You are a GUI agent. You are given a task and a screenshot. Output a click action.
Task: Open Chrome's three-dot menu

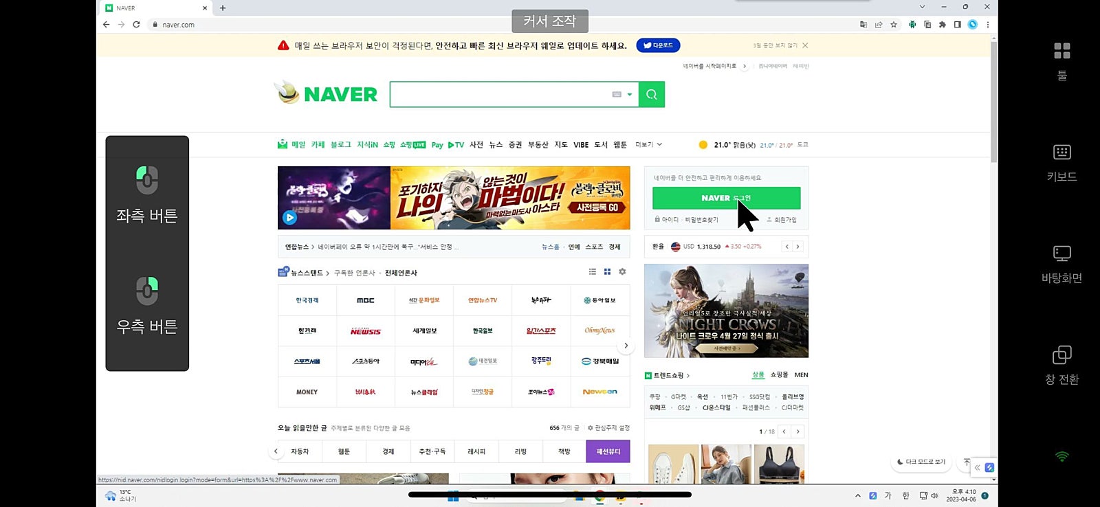[988, 25]
